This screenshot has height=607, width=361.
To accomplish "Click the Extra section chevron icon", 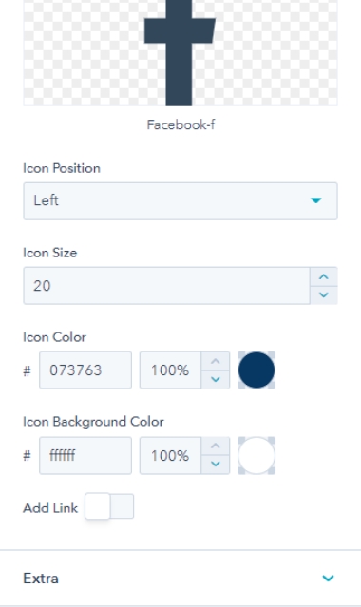I will (x=328, y=578).
